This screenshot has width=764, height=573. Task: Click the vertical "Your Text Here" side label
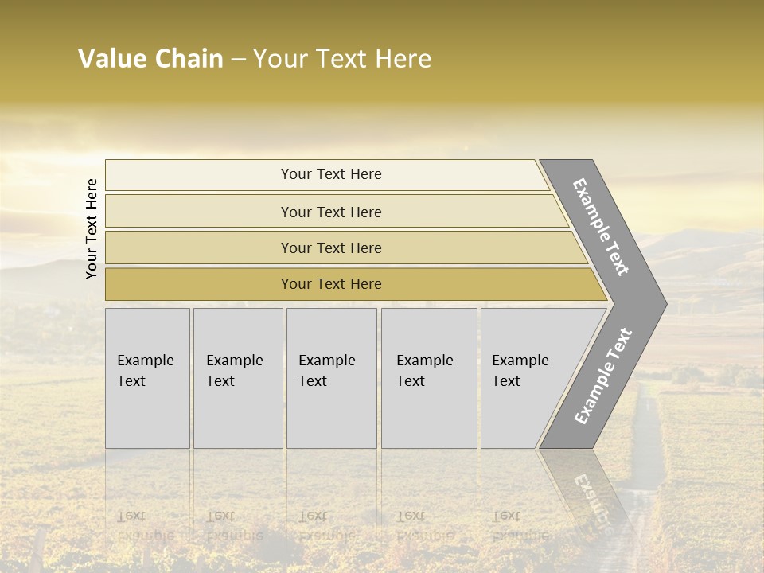pyautogui.click(x=92, y=228)
